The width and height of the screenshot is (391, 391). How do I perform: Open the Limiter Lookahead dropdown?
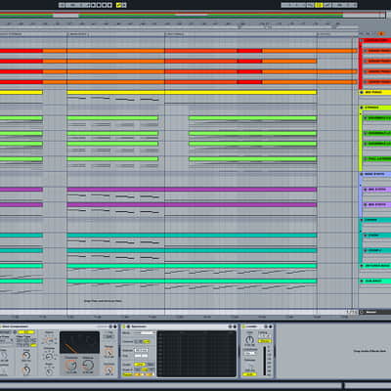249,353
